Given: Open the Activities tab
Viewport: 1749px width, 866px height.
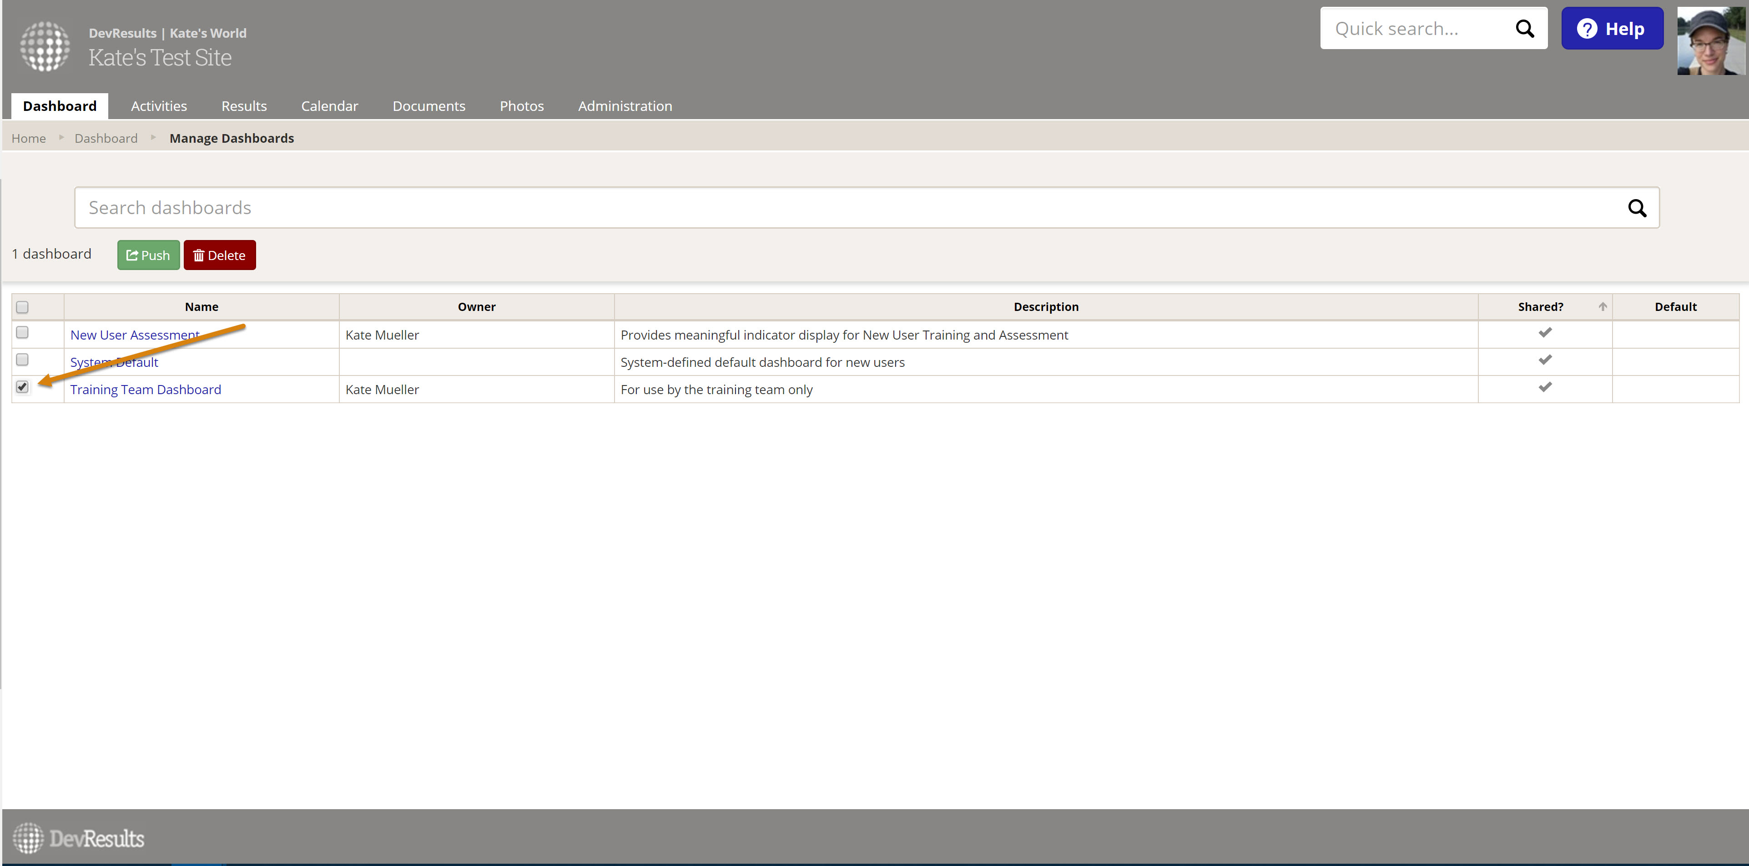Looking at the screenshot, I should click(159, 106).
